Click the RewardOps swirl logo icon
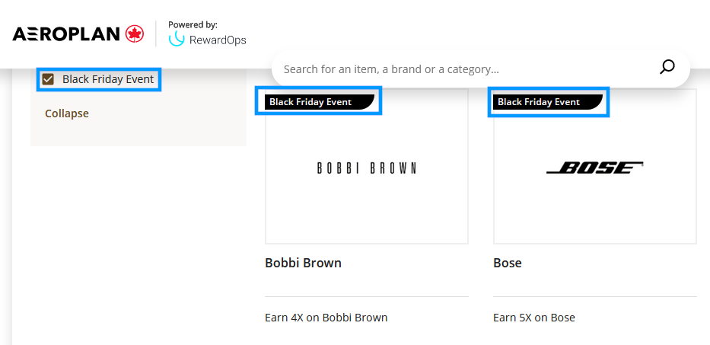Screen dimensions: 710x345 pyautogui.click(x=176, y=39)
